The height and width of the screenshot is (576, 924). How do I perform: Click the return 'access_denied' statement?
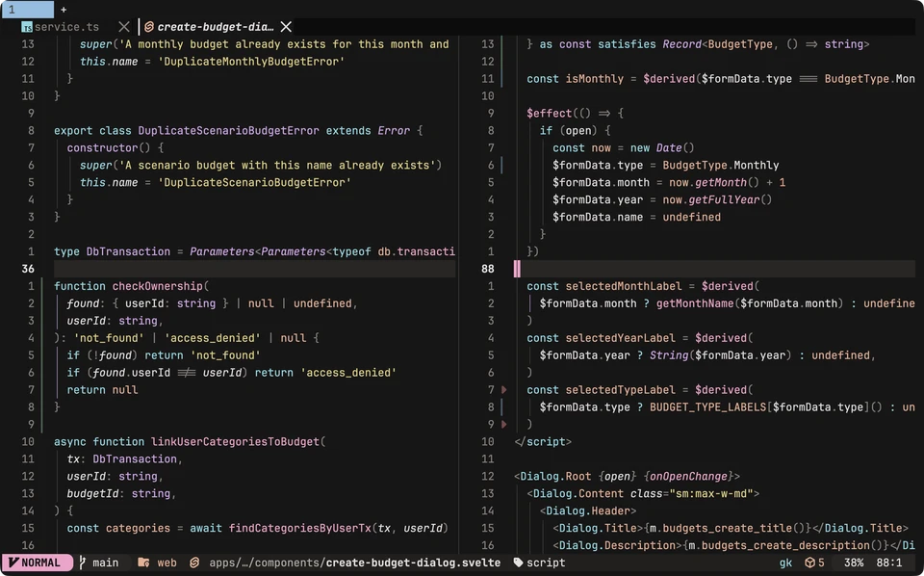(325, 373)
